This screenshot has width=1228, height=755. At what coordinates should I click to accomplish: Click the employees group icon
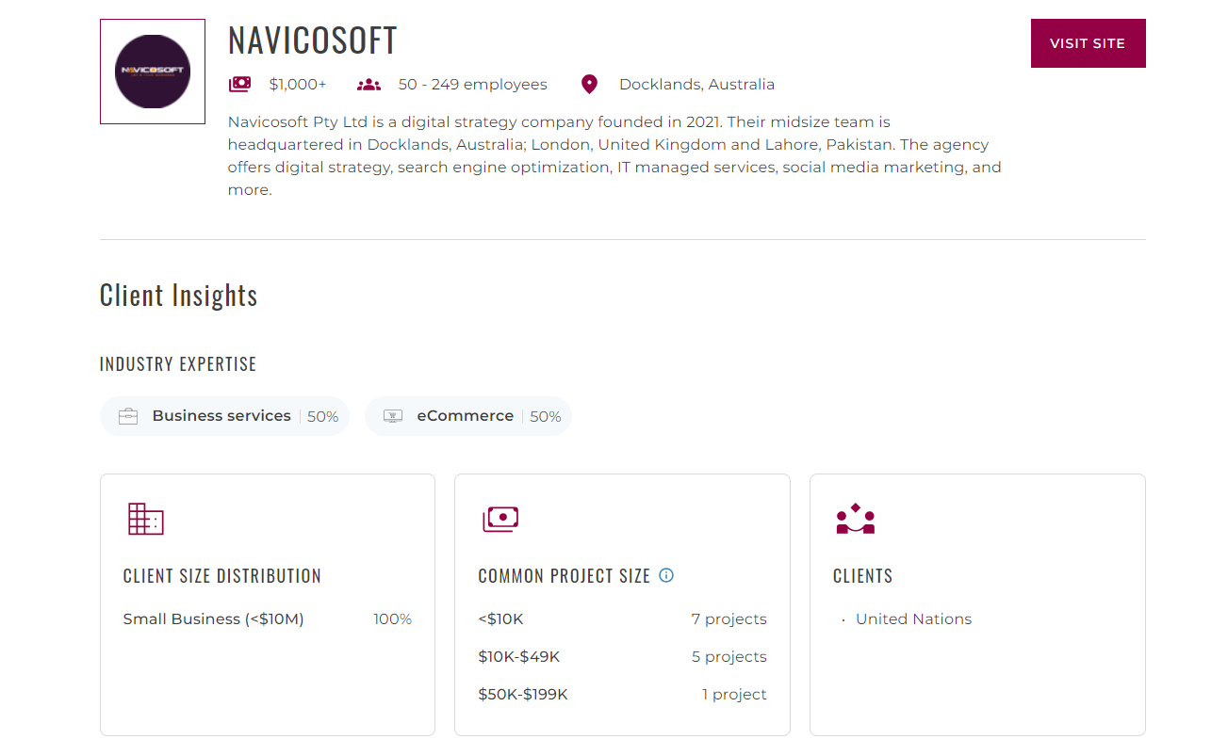tap(368, 85)
